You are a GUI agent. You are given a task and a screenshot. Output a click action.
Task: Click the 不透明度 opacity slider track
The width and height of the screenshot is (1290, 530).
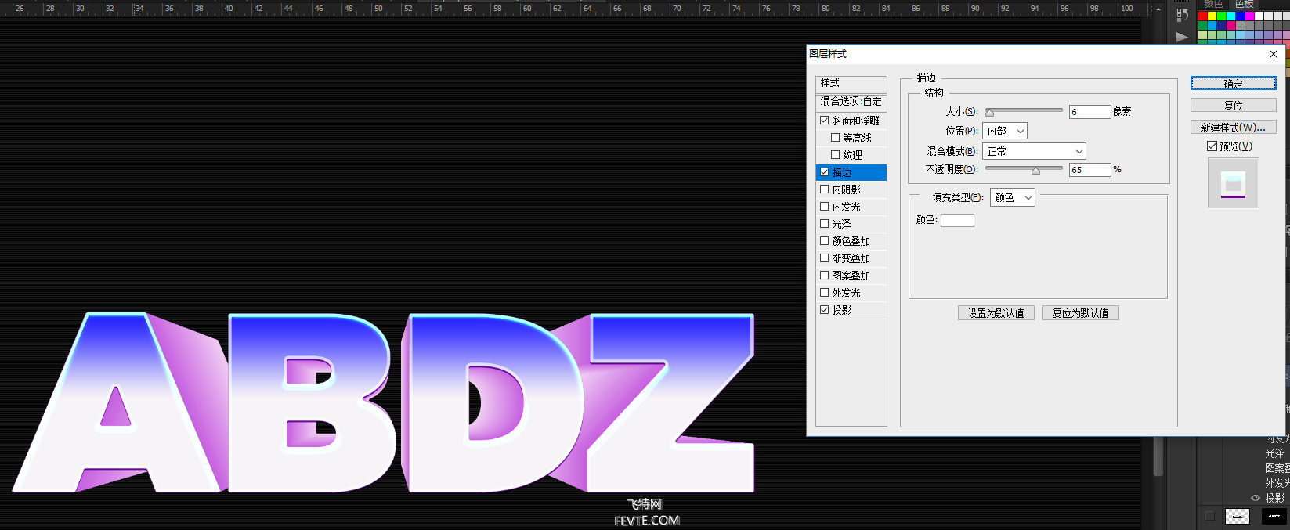click(1024, 168)
